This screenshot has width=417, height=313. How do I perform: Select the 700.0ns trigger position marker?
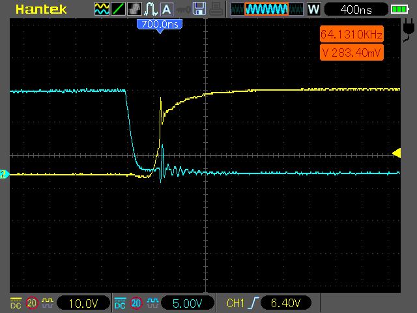click(160, 25)
